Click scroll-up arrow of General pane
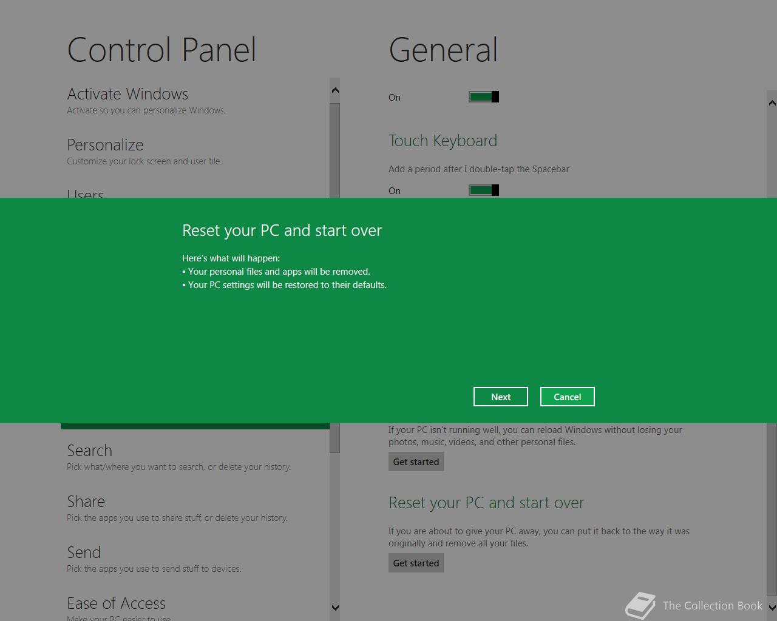The height and width of the screenshot is (621, 777). click(x=772, y=103)
